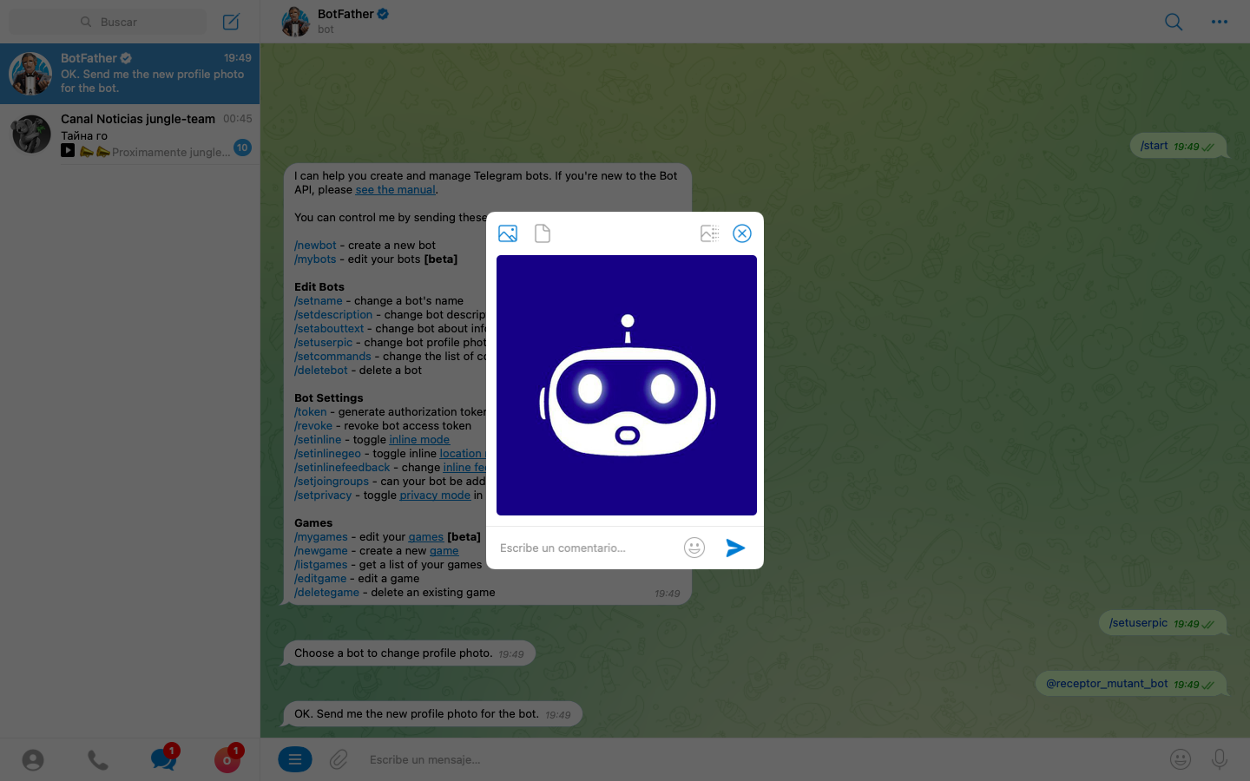This screenshot has height=781, width=1250.
Task: Select send as photo option
Action: coord(508,233)
